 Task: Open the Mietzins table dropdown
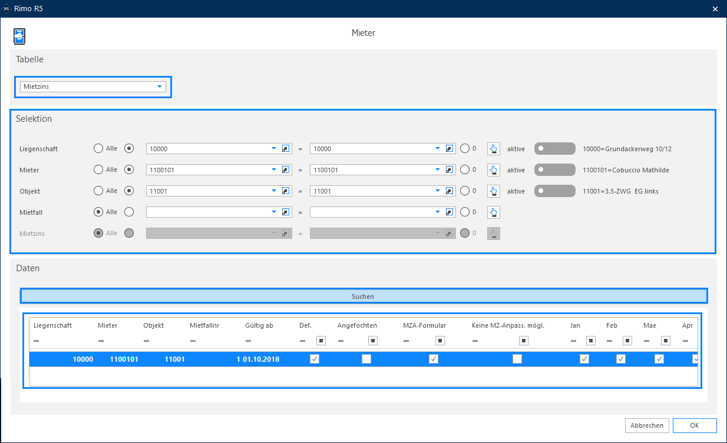tap(93, 87)
